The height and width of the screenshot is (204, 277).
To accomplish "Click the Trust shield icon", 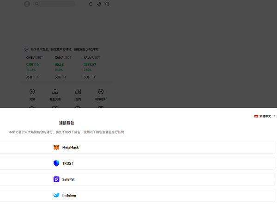I will [56, 163].
